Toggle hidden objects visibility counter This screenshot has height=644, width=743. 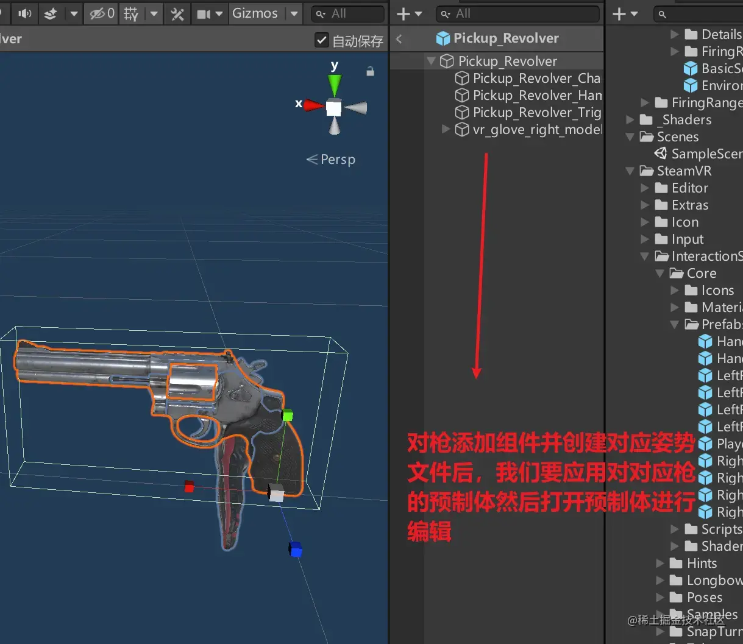pyautogui.click(x=102, y=13)
